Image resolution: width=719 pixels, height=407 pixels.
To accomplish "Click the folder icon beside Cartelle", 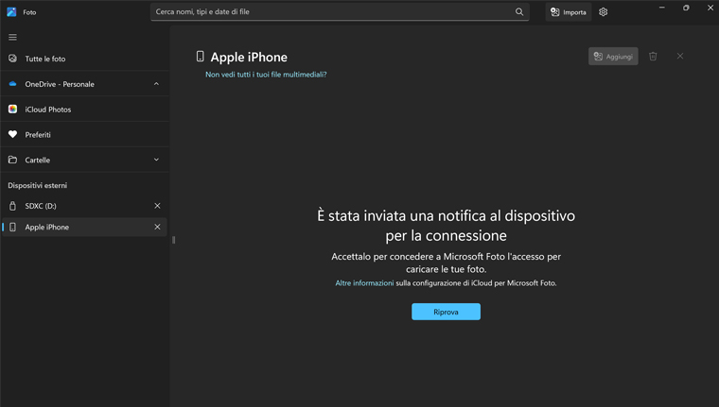I will [x=13, y=160].
